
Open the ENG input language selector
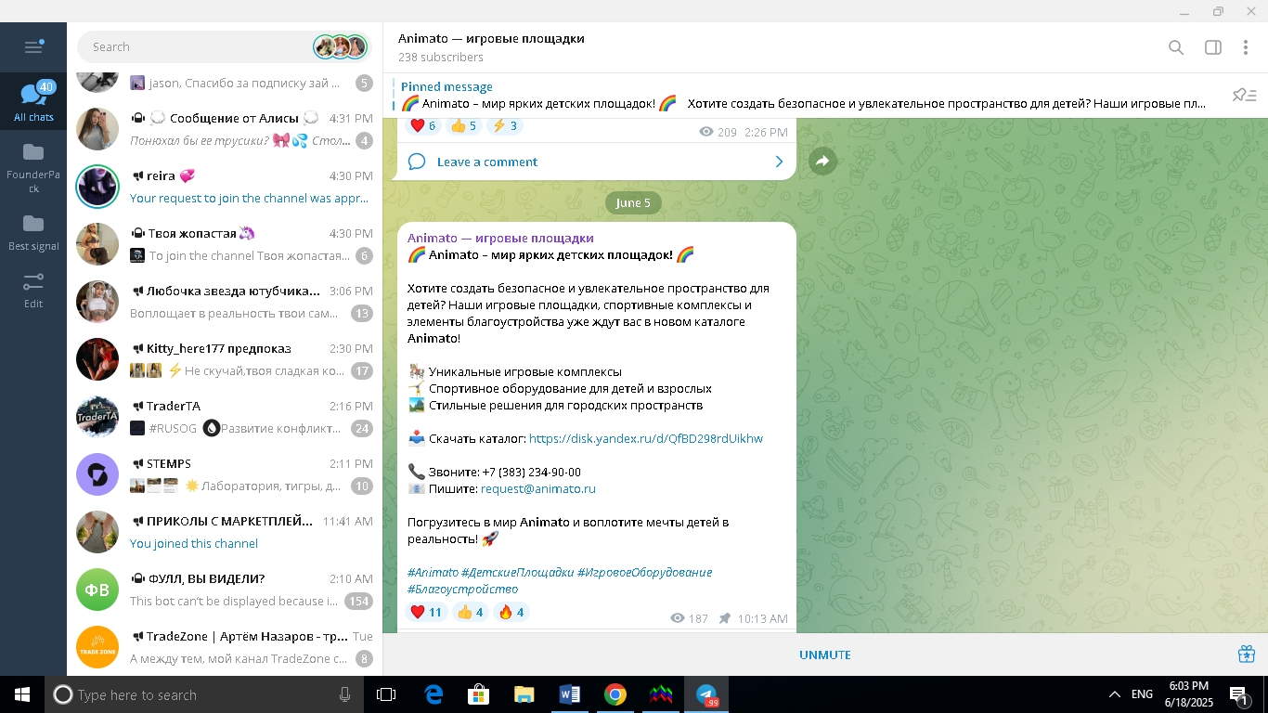[1142, 694]
